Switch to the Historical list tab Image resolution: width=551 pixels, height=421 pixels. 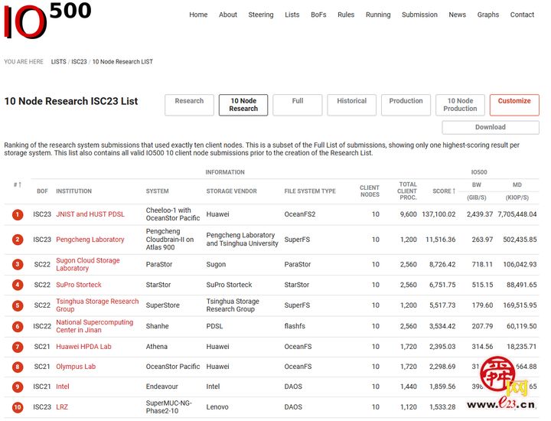(x=351, y=105)
